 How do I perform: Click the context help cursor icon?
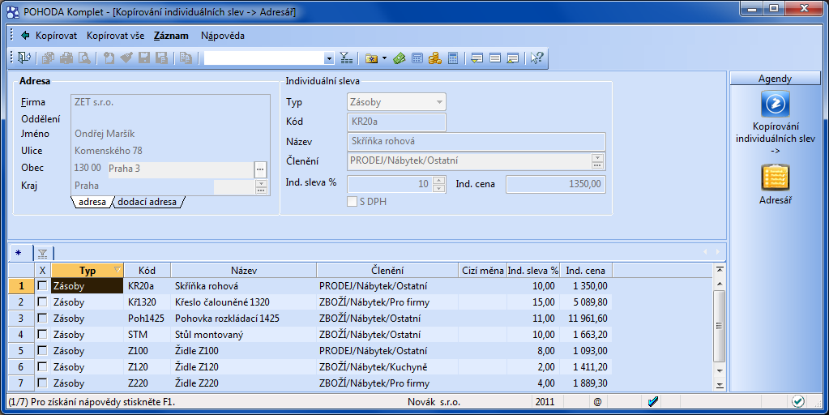pos(536,58)
